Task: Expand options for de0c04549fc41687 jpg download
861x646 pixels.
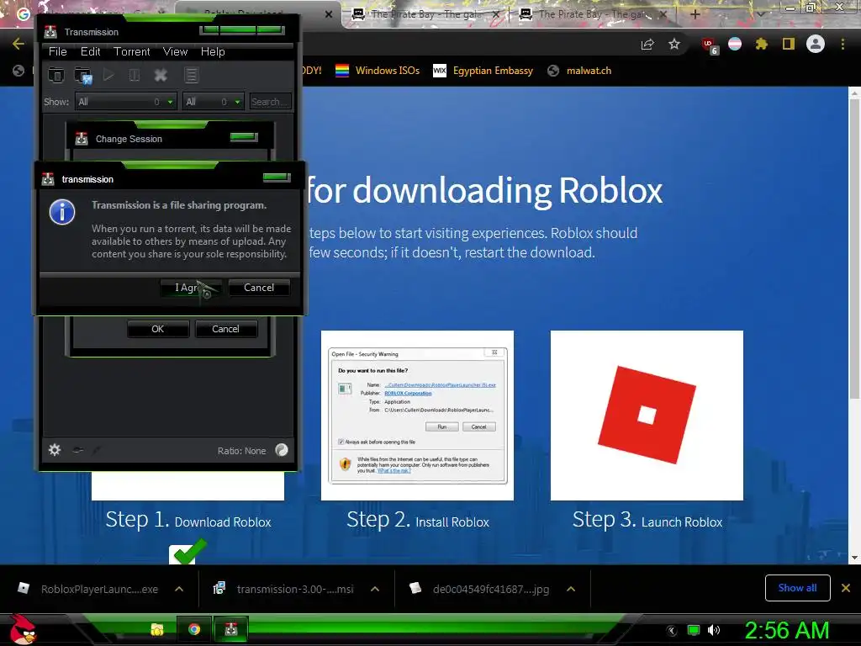Action: [571, 589]
